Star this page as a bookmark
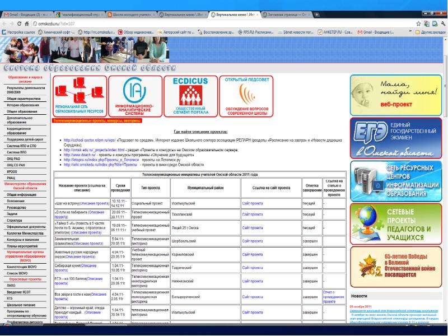Viewport: 448px width, 336px height. 418,24
